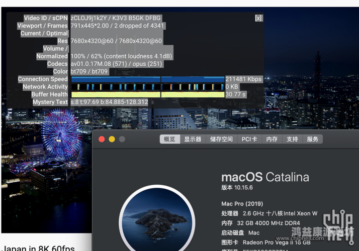Switch to the 显示器 tab

point(193,139)
